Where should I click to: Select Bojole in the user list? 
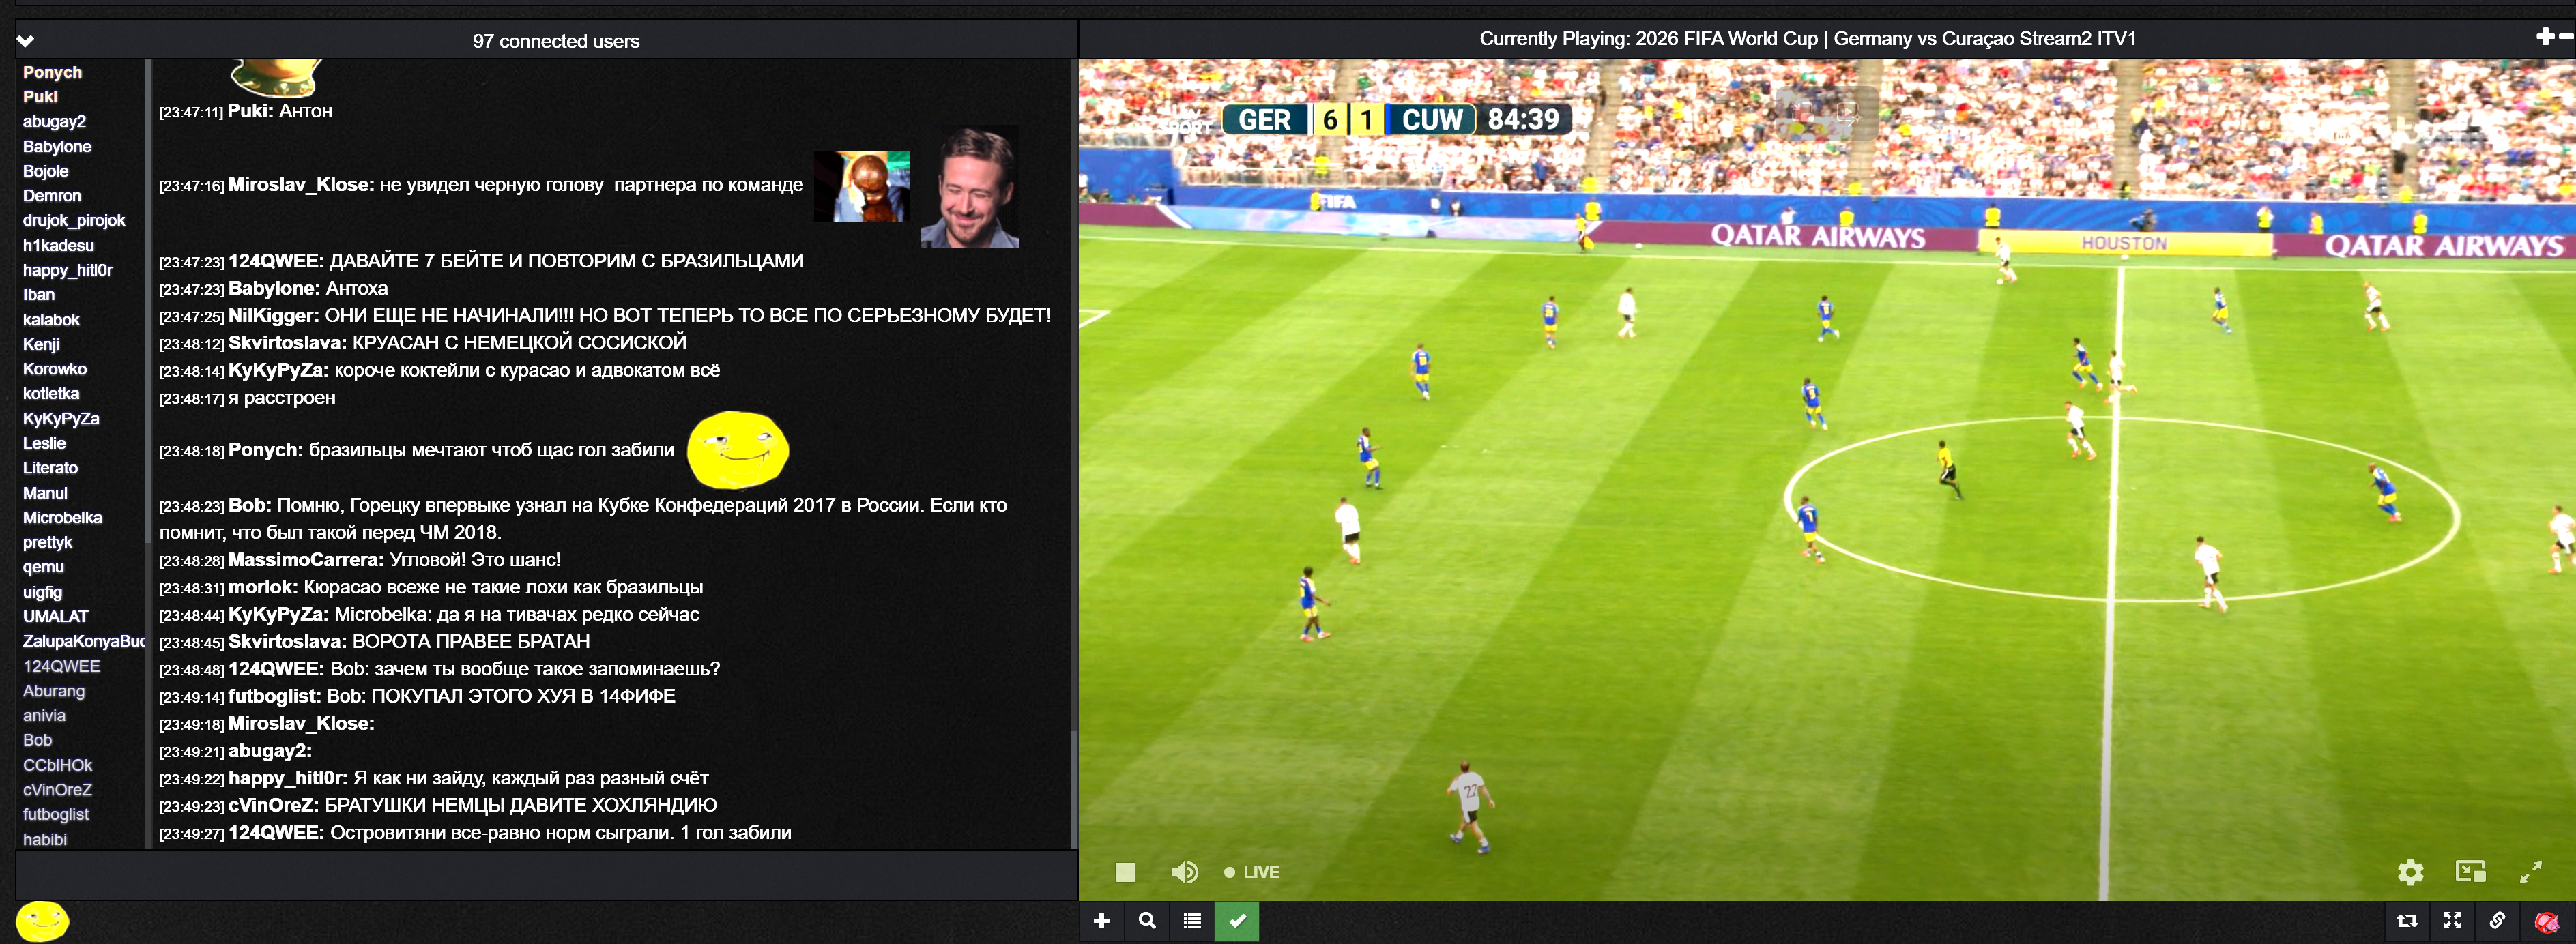pos(46,171)
